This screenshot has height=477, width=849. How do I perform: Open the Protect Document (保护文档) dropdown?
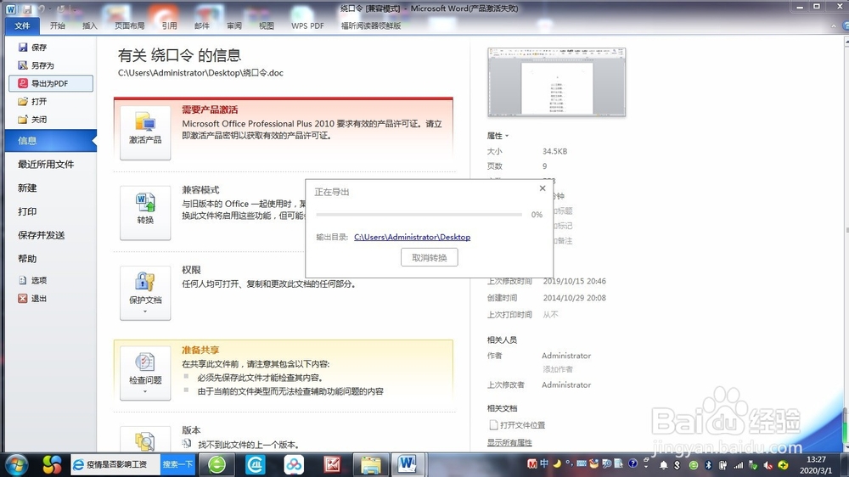point(145,293)
